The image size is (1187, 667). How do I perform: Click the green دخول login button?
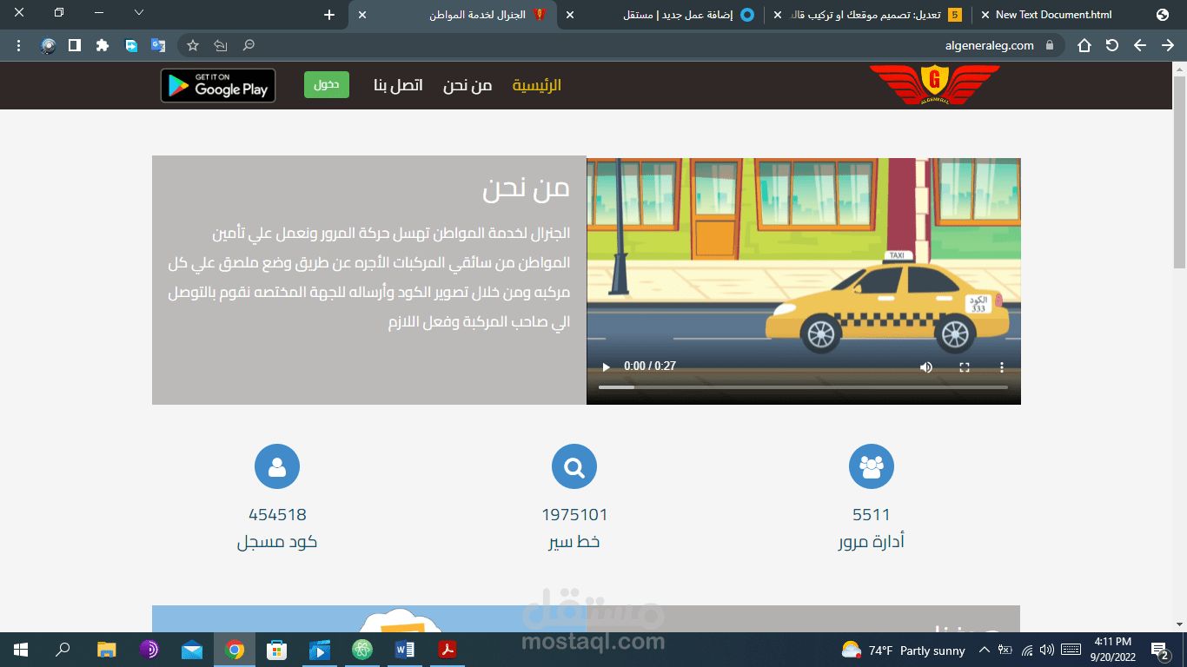327,85
